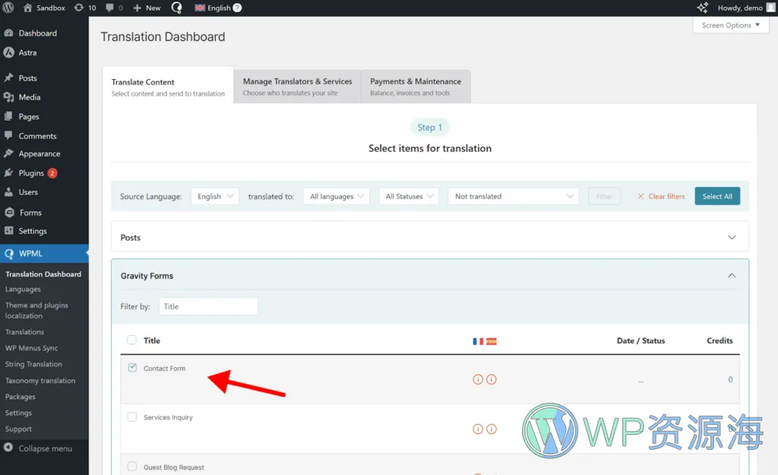Click the French flag column header
778x475 pixels.
tap(478, 341)
